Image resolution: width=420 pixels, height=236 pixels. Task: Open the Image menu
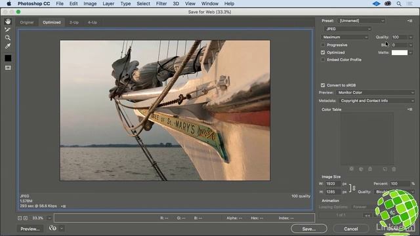pos(90,3)
